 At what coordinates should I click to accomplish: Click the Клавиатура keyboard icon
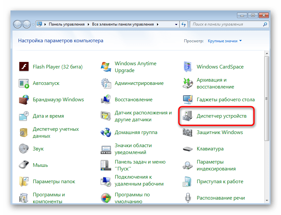(x=188, y=149)
